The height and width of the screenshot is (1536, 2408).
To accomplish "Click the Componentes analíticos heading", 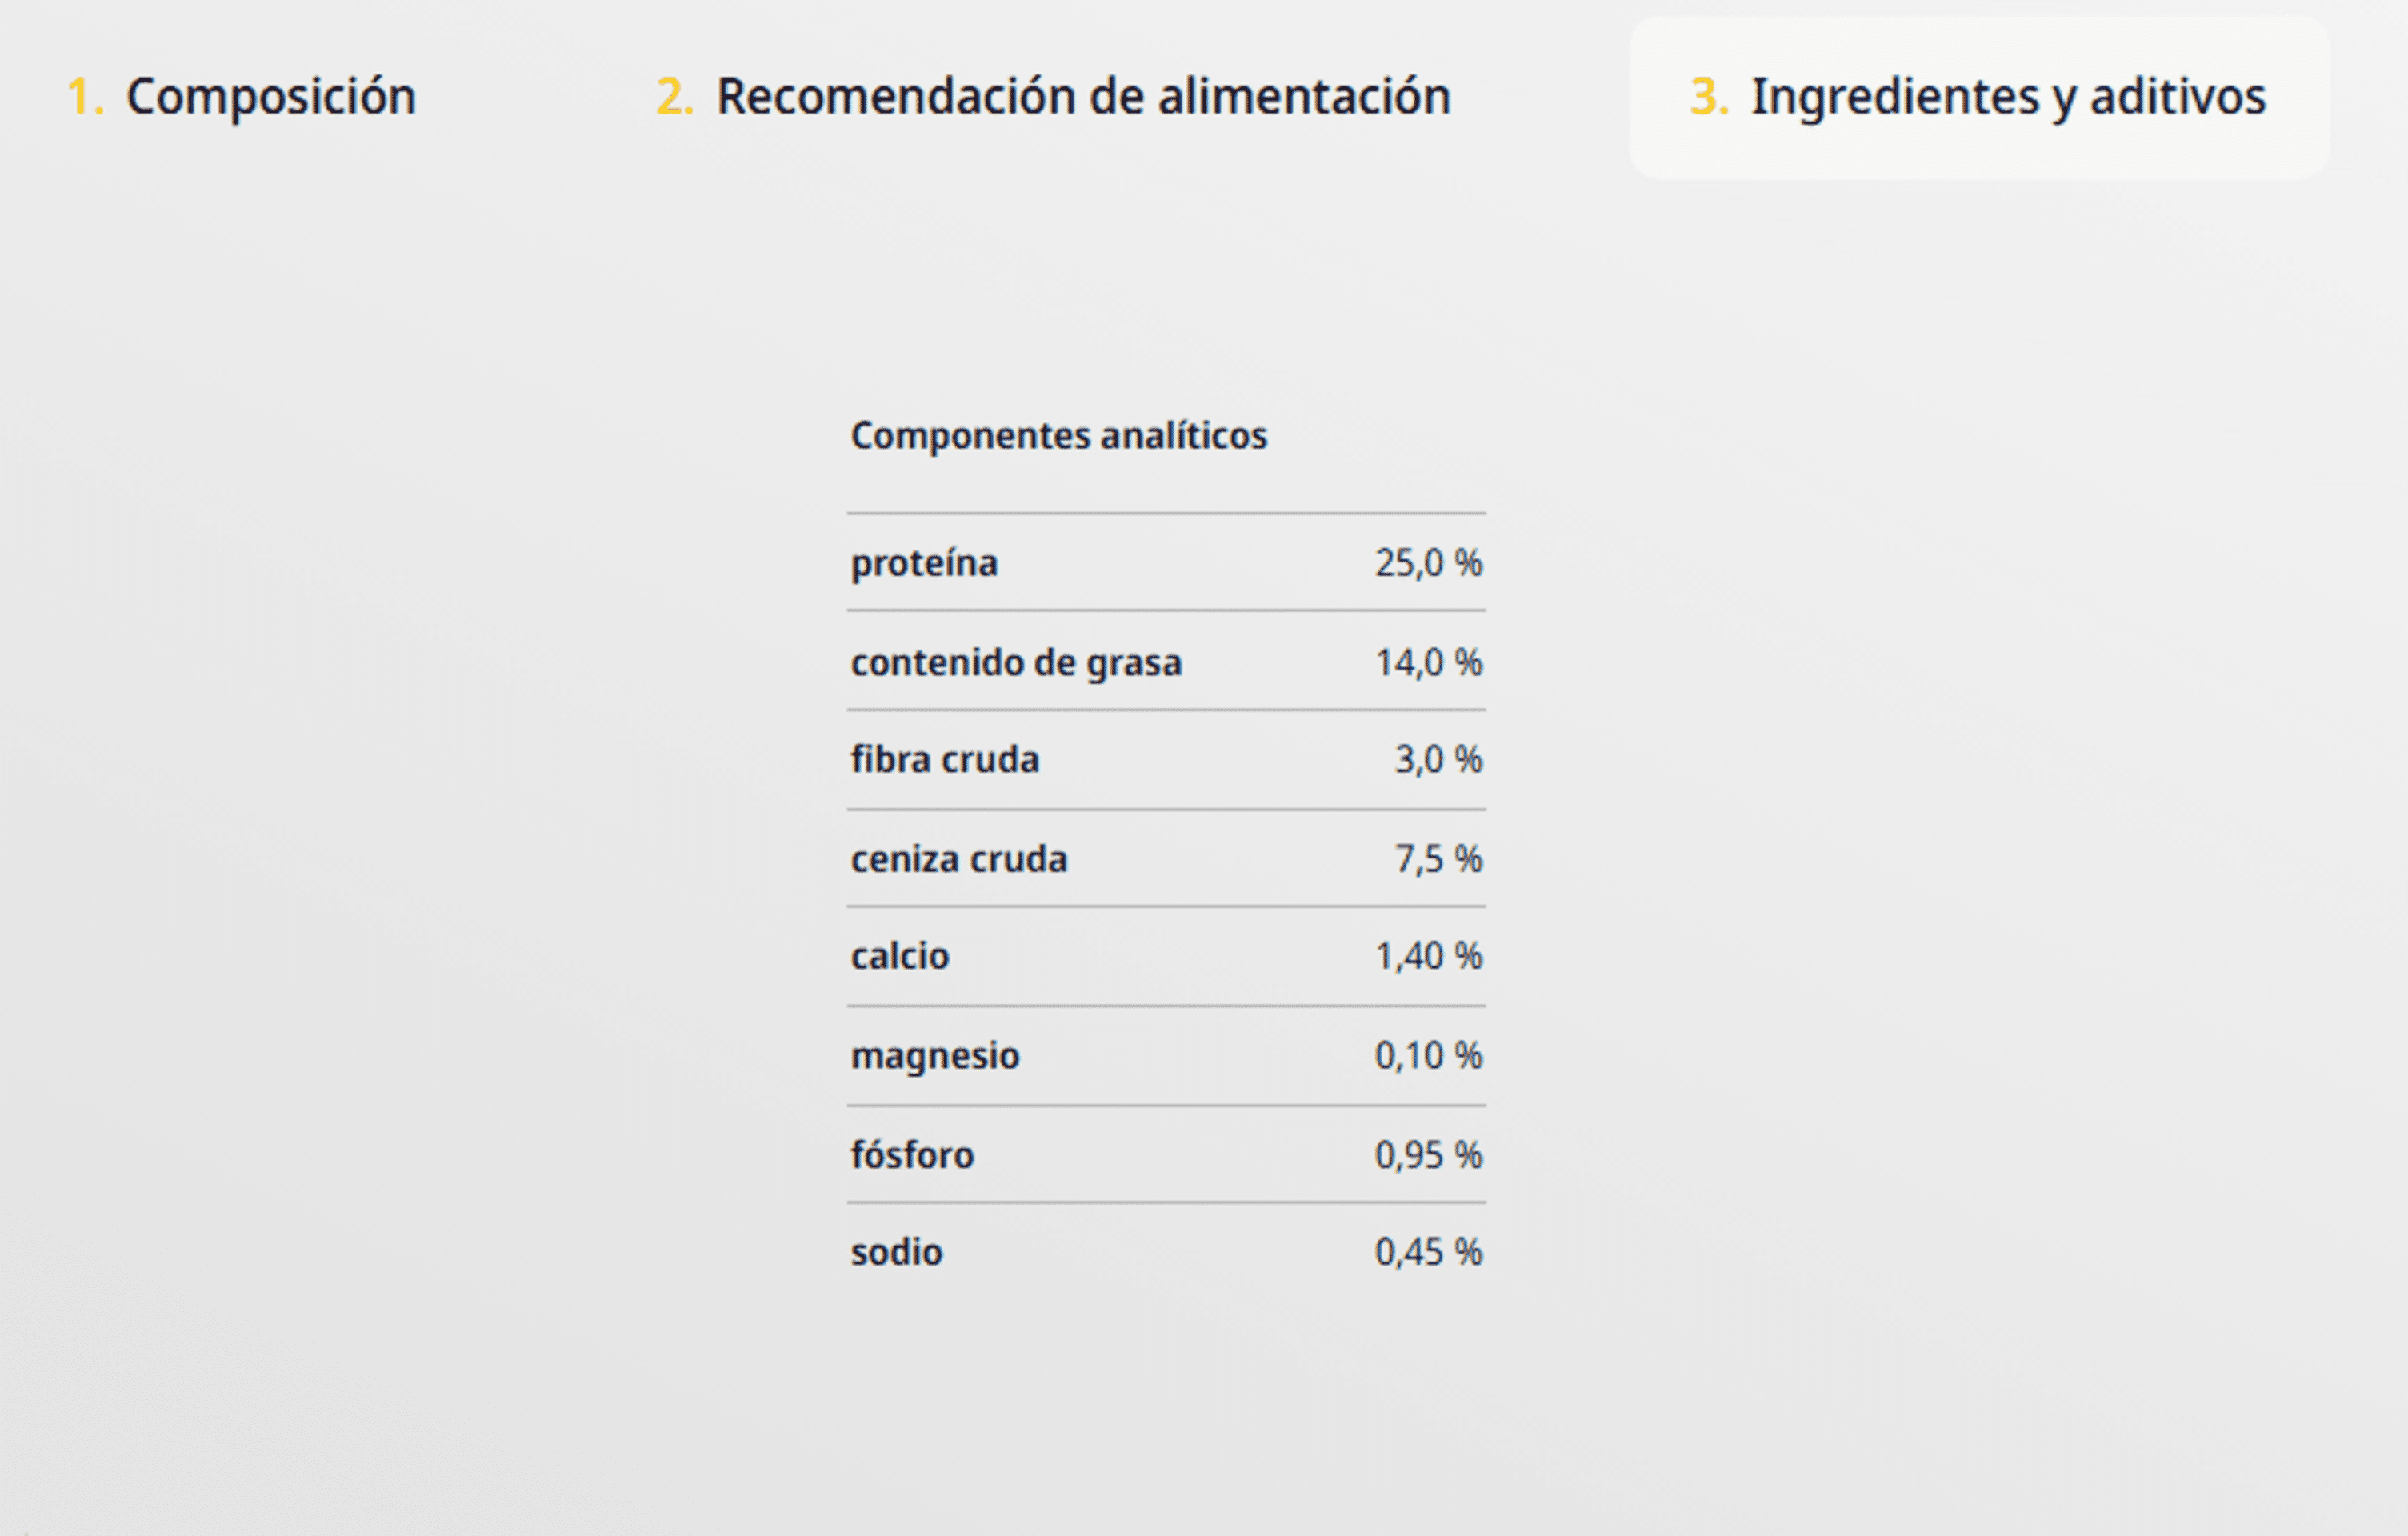I will tap(1058, 436).
